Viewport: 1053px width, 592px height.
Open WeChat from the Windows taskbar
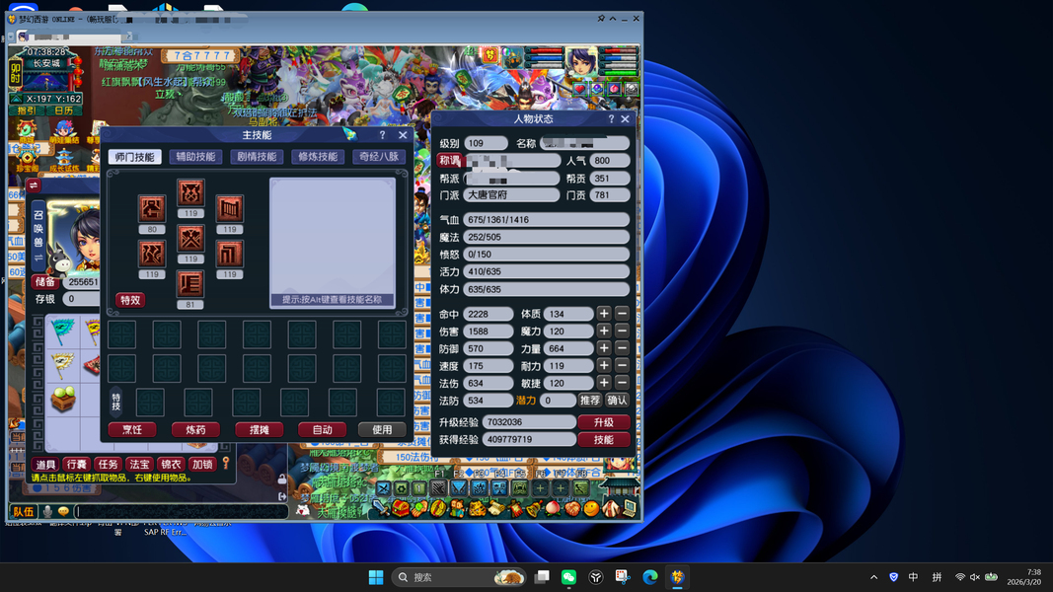click(x=568, y=577)
